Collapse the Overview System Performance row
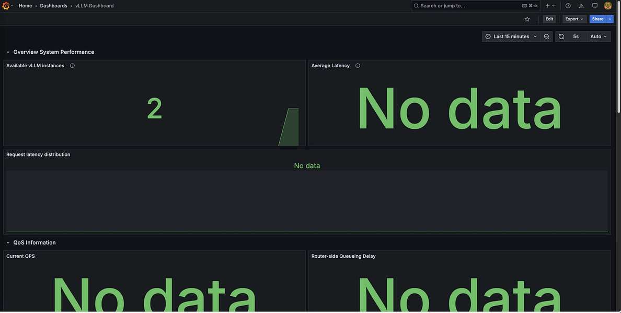Viewport: 621px width, 313px height. (x=8, y=52)
